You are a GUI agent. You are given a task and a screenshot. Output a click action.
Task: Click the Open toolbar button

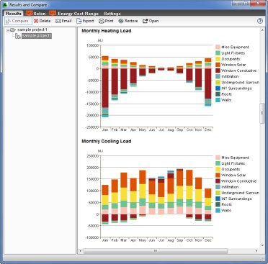(151, 21)
